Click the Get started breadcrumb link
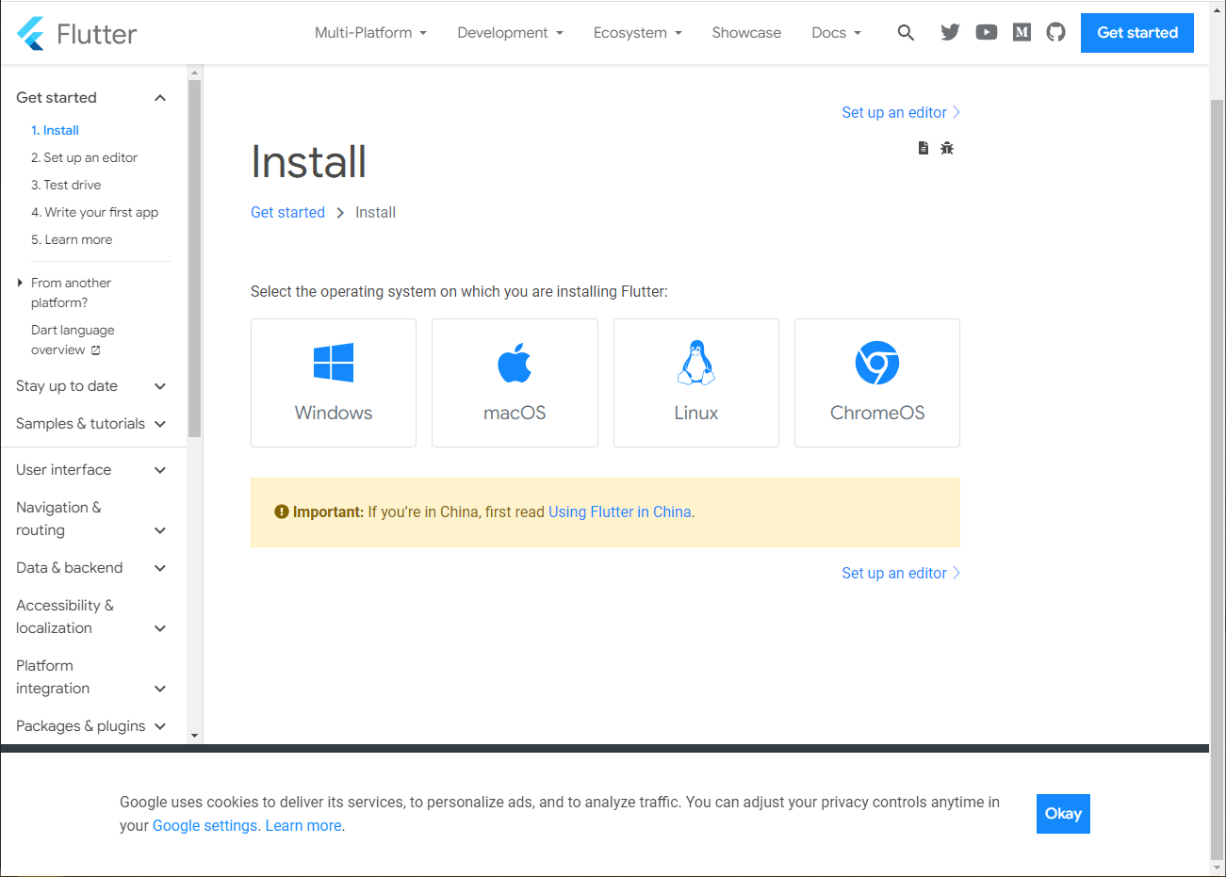The height and width of the screenshot is (877, 1226). pyautogui.click(x=287, y=213)
